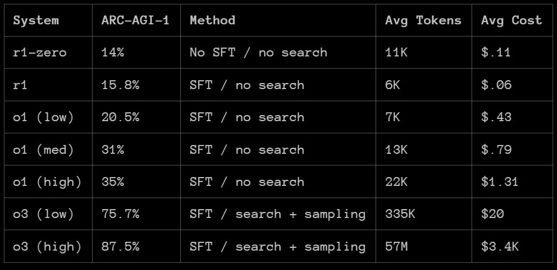557x270 pixels.
Task: Select the Avg Tokens column header
Action: 423,20
